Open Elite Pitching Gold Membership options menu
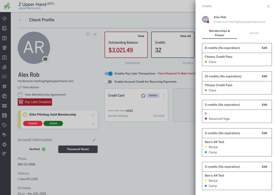276x195 pixels. pyautogui.click(x=93, y=115)
